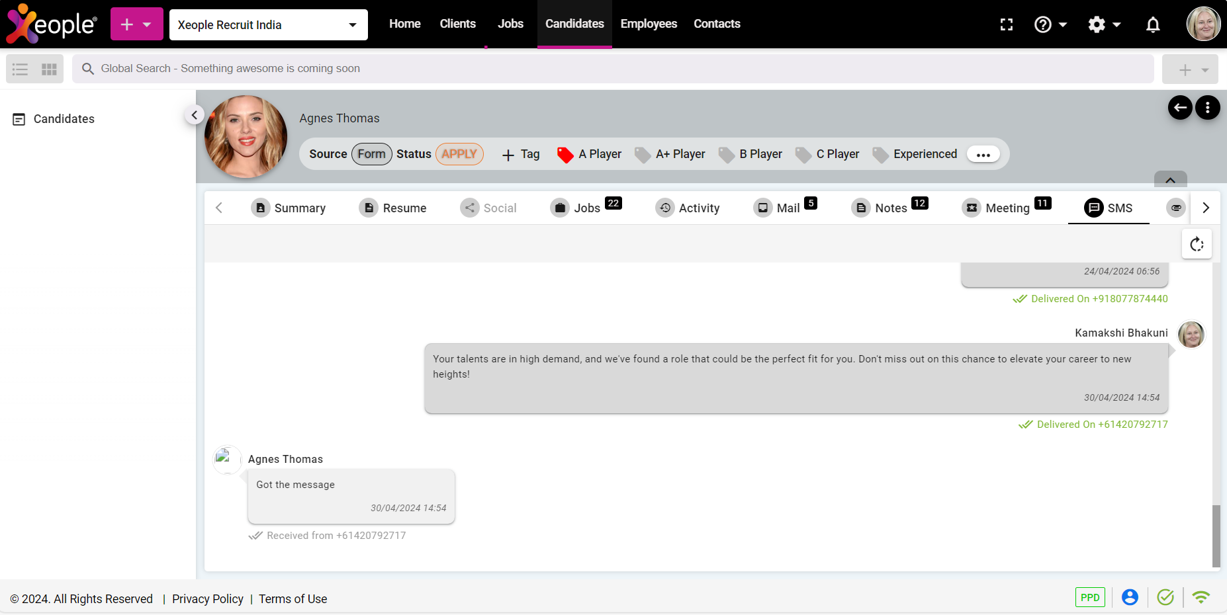Open the Privacy Policy link
The width and height of the screenshot is (1227, 615).
207,599
